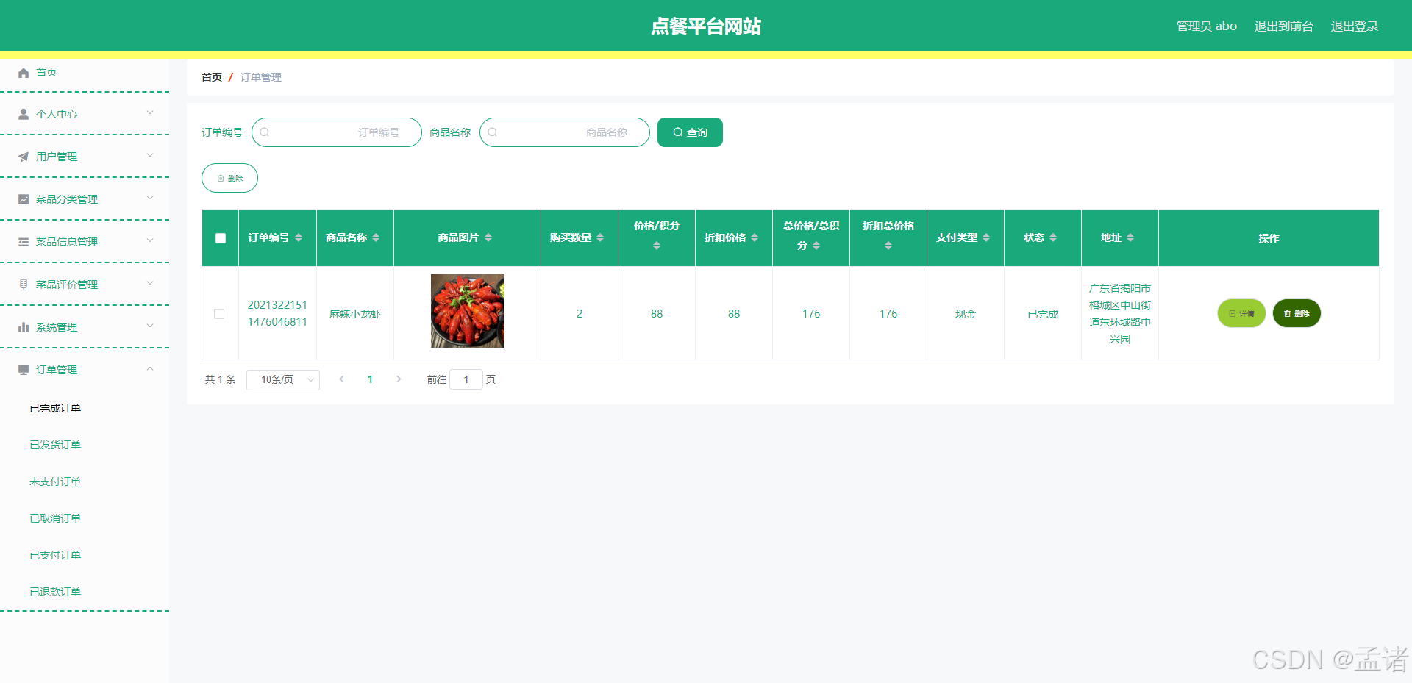Click the paper plane icon for 用户管理
The width and height of the screenshot is (1412, 683).
click(24, 157)
